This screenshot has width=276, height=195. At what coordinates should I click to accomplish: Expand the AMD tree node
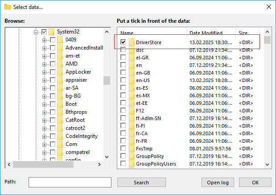pos(44,64)
